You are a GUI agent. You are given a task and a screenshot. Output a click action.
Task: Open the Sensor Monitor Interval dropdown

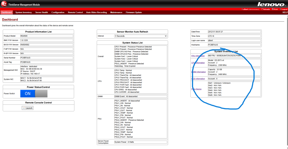click(140, 36)
